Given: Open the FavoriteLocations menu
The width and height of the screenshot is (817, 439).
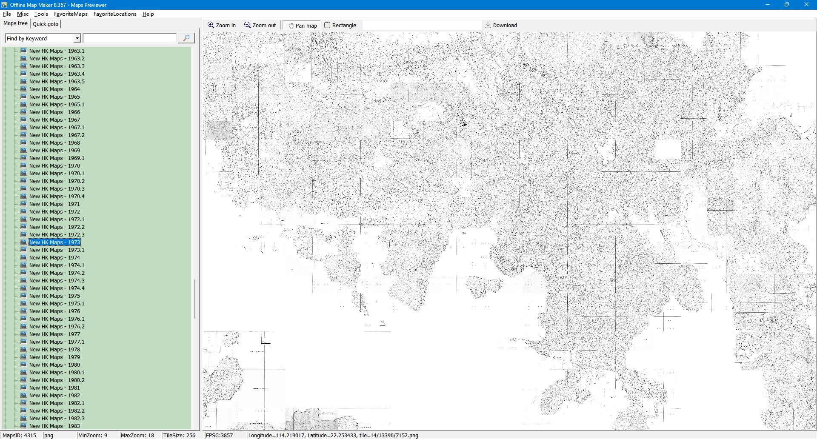Looking at the screenshot, I should tap(115, 14).
